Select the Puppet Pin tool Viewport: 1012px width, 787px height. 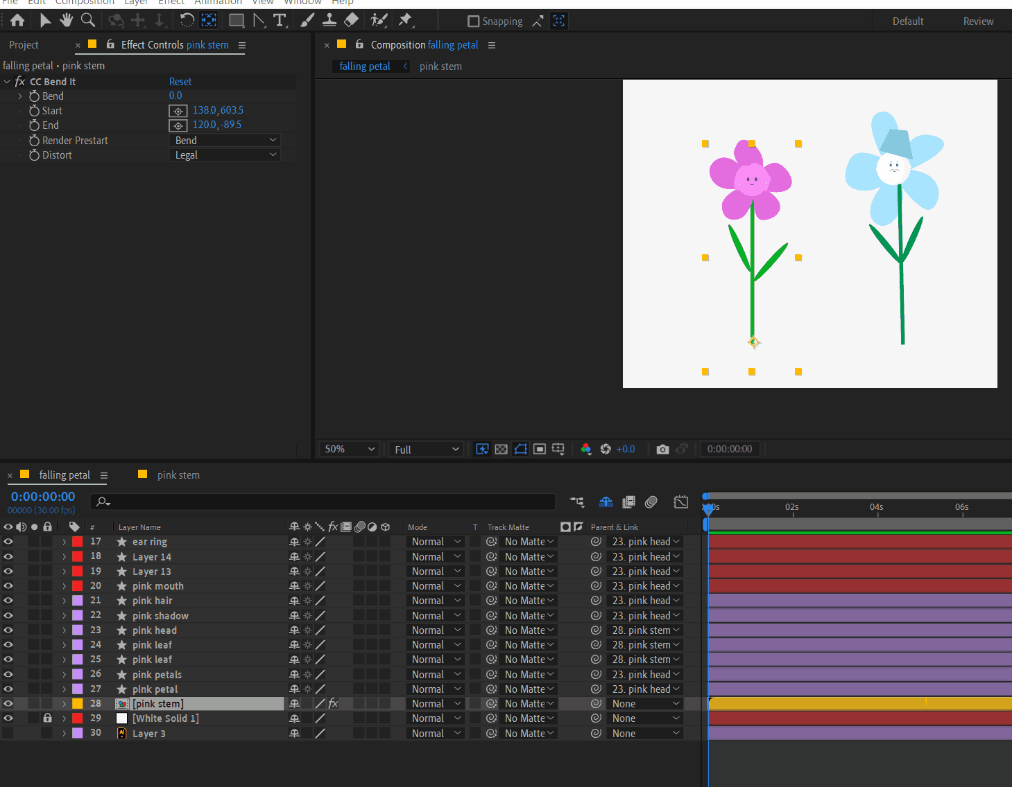(x=406, y=21)
